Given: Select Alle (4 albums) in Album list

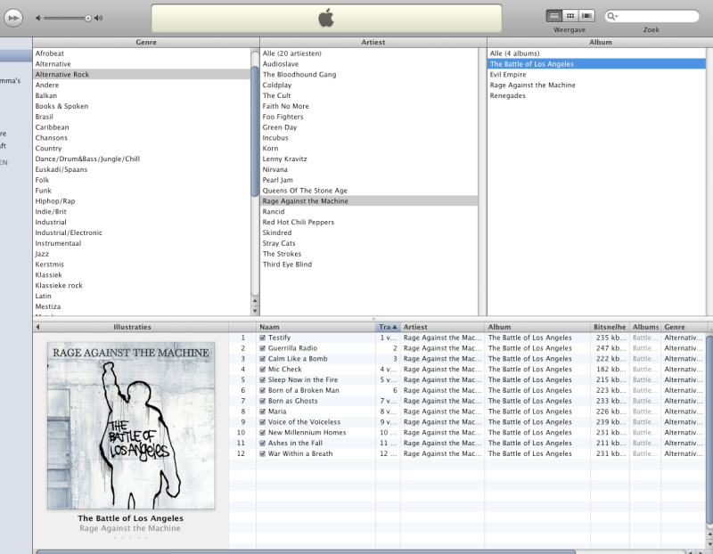Looking at the screenshot, I should 596,53.
